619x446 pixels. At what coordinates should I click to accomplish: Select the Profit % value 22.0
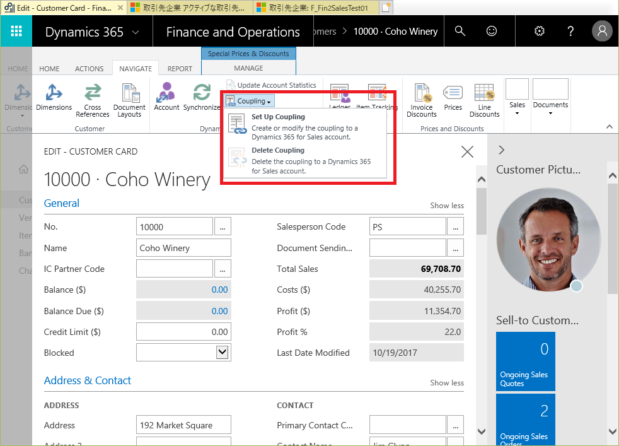pyautogui.click(x=453, y=332)
